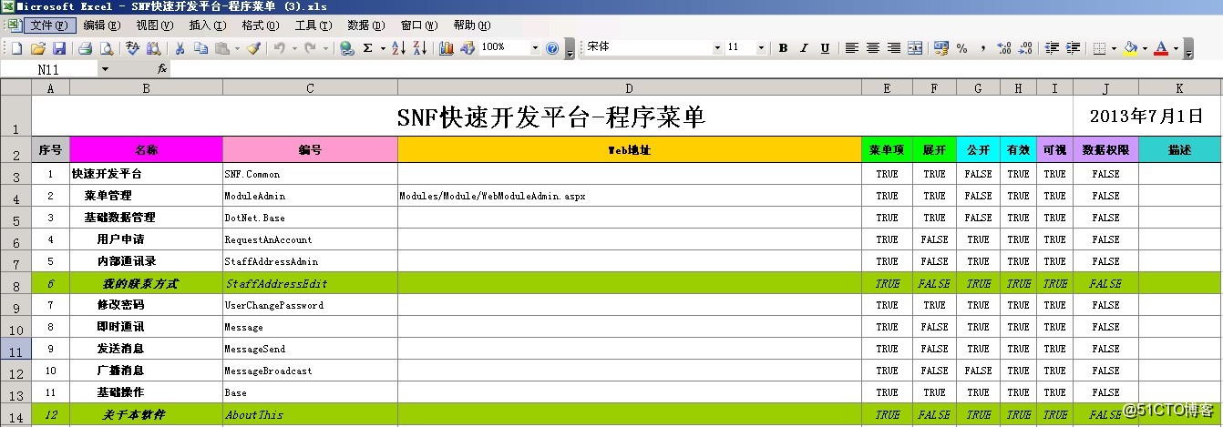The image size is (1223, 427).
Task: Select the 数据权限 header cell
Action: point(1105,149)
